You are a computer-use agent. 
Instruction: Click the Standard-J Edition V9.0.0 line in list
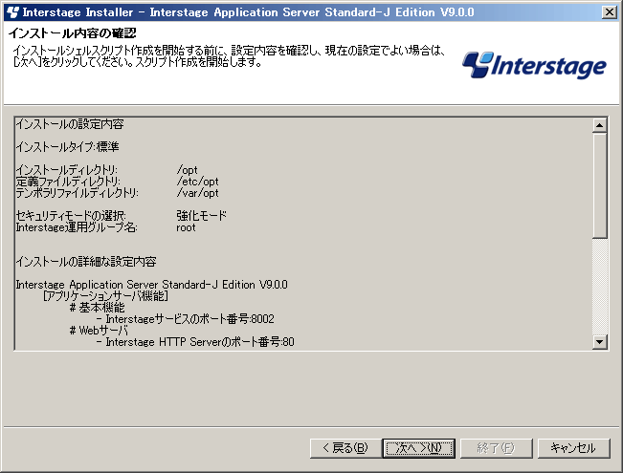click(152, 285)
